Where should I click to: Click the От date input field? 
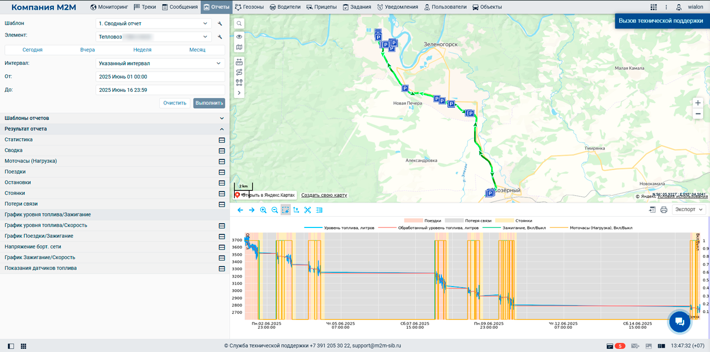point(160,77)
